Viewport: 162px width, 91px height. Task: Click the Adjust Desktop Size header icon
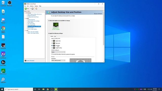point(48,12)
